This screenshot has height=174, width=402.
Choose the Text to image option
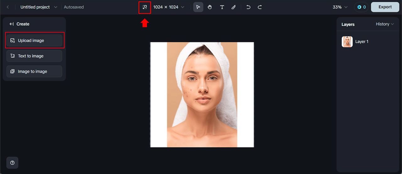point(34,56)
